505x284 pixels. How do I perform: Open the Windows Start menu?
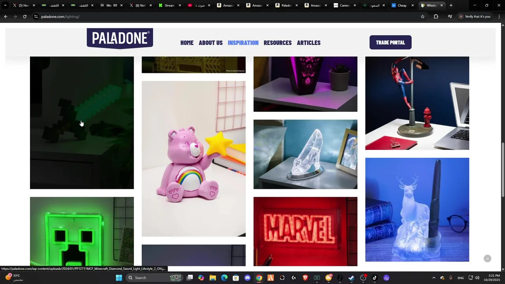(x=119, y=278)
